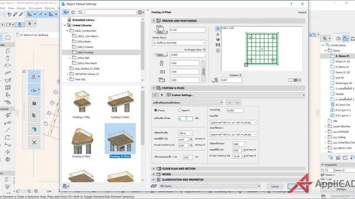The height and width of the screenshot is (199, 355).
Task: Select the dimension tool in toolbox
Action: pos(8,116)
